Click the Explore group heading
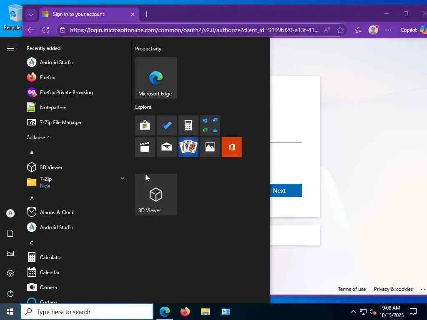The height and width of the screenshot is (320, 427). (x=143, y=107)
